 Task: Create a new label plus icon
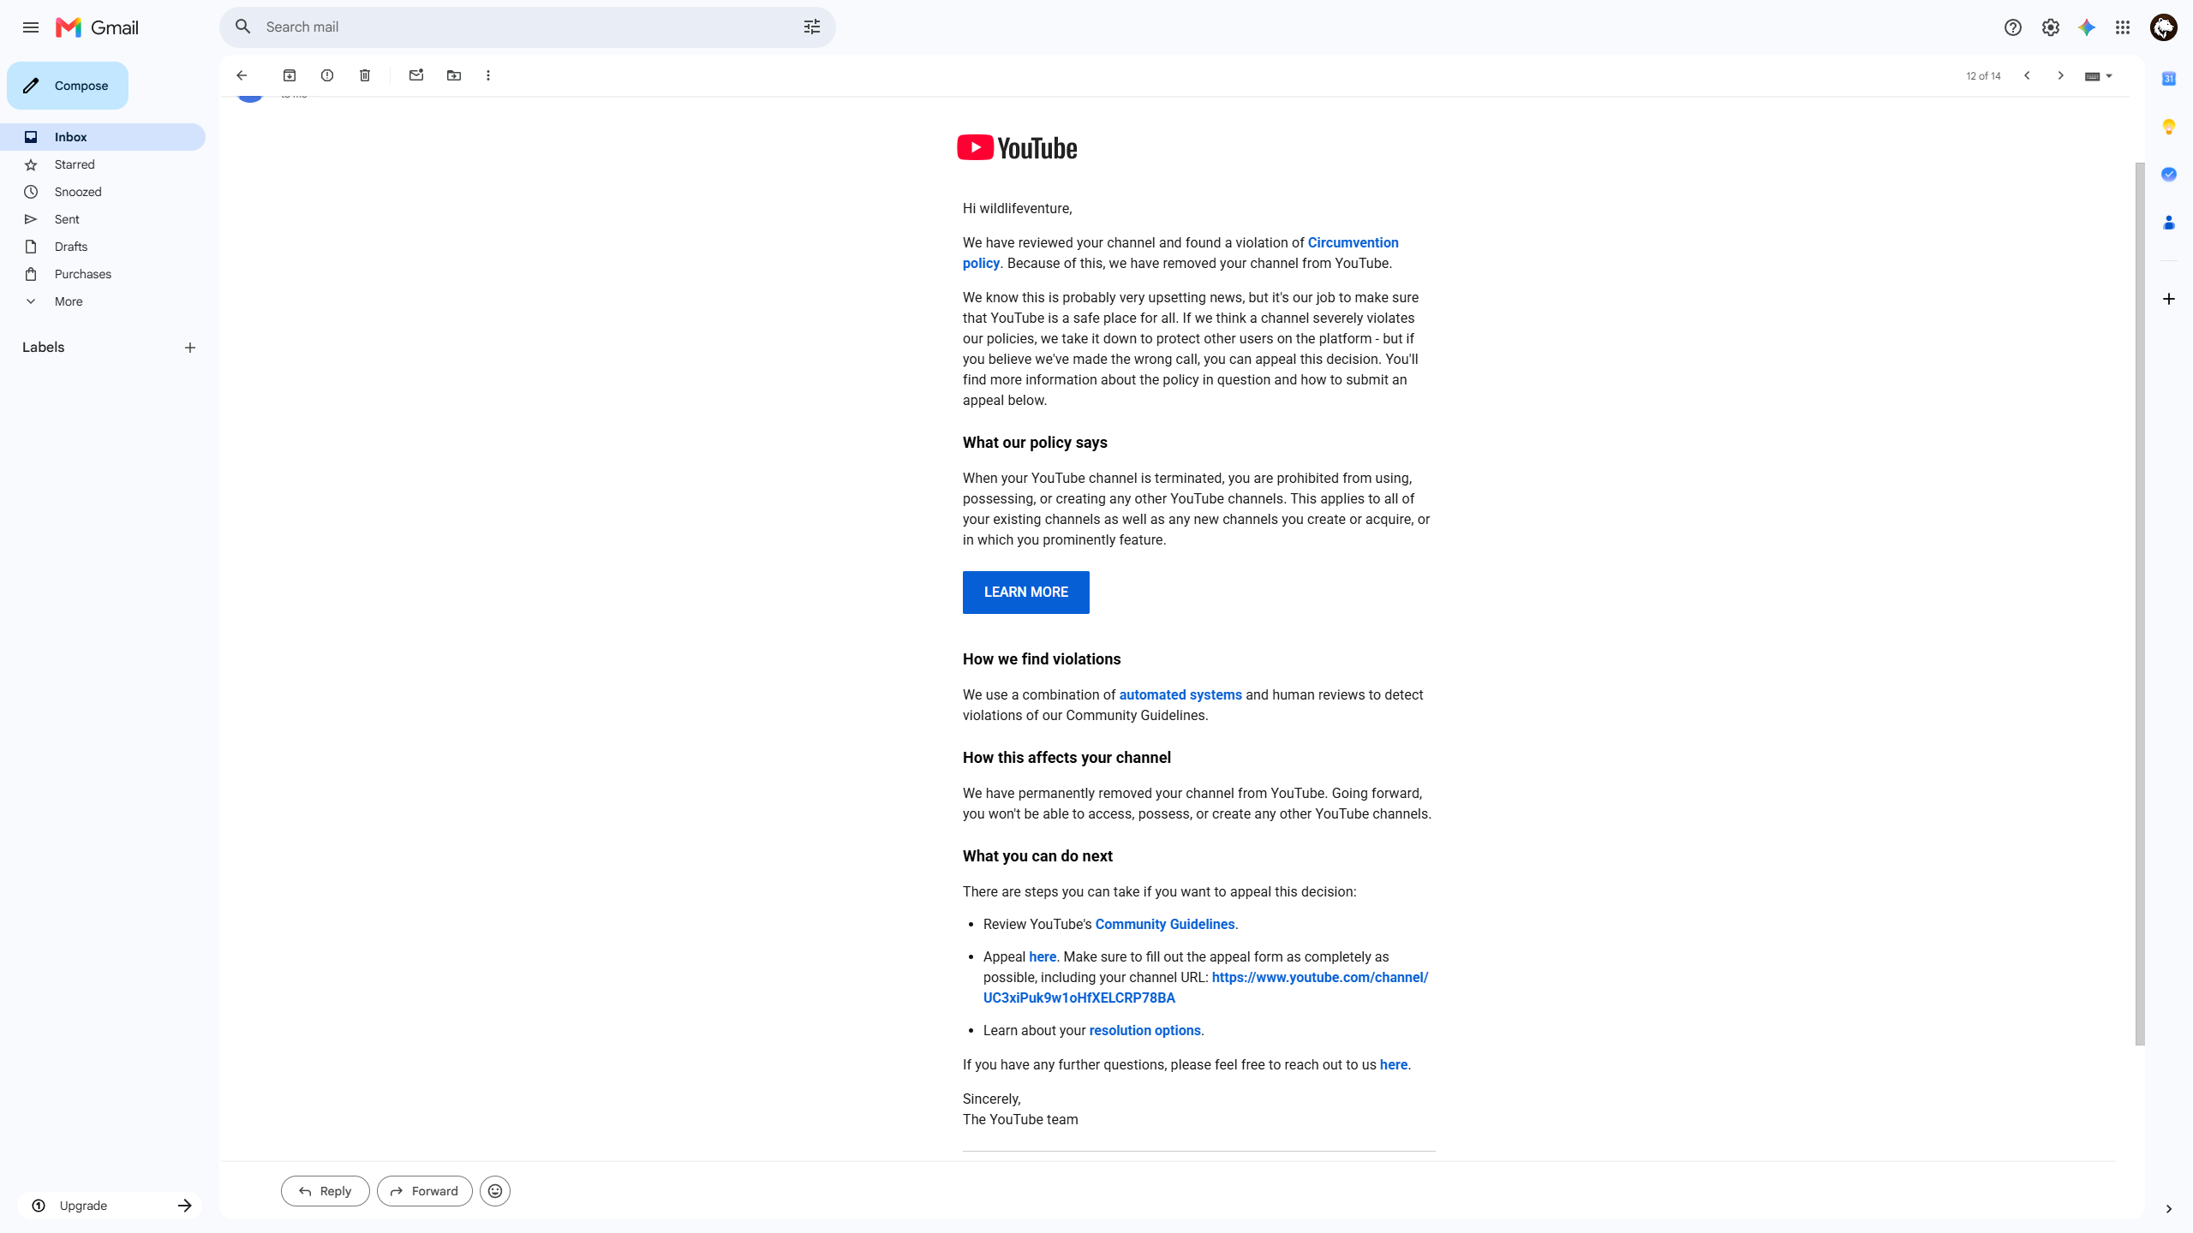(x=190, y=348)
